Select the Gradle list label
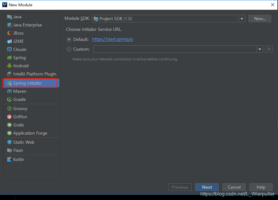The height and width of the screenshot is (200, 278). point(19,99)
